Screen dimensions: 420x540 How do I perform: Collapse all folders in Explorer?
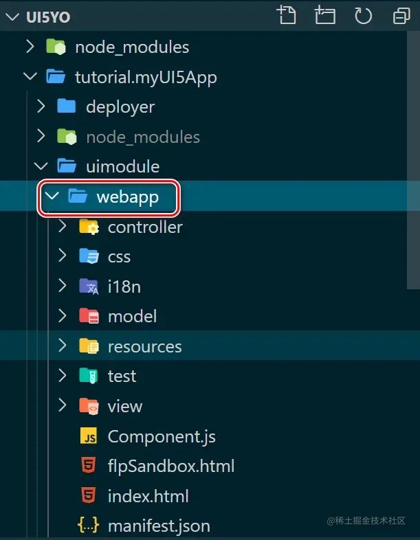click(x=401, y=16)
